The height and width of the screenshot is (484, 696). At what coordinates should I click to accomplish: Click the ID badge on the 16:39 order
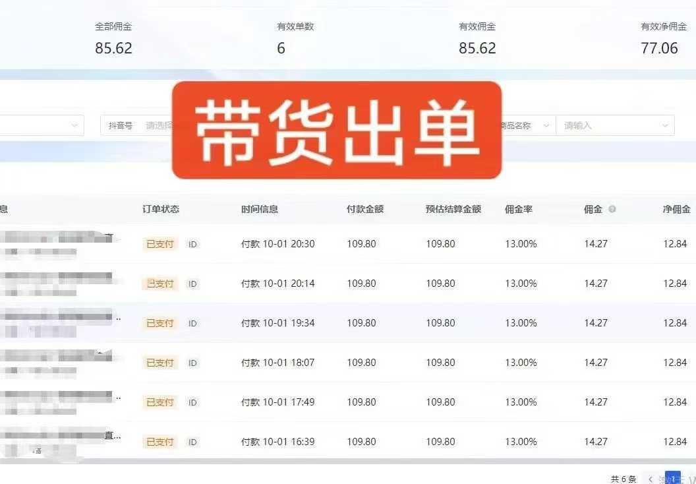(192, 442)
